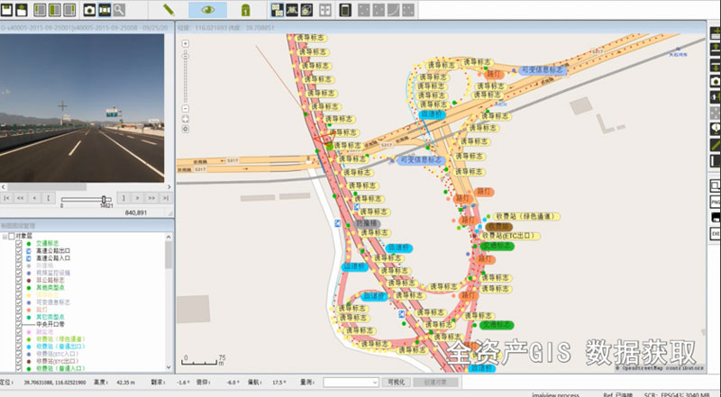The image size is (721, 397).
Task: Toggle the 交通标志 layer checkbox
Action: [x=19, y=243]
